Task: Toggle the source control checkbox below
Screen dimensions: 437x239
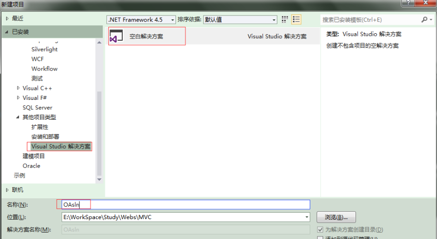Action: [320, 238]
